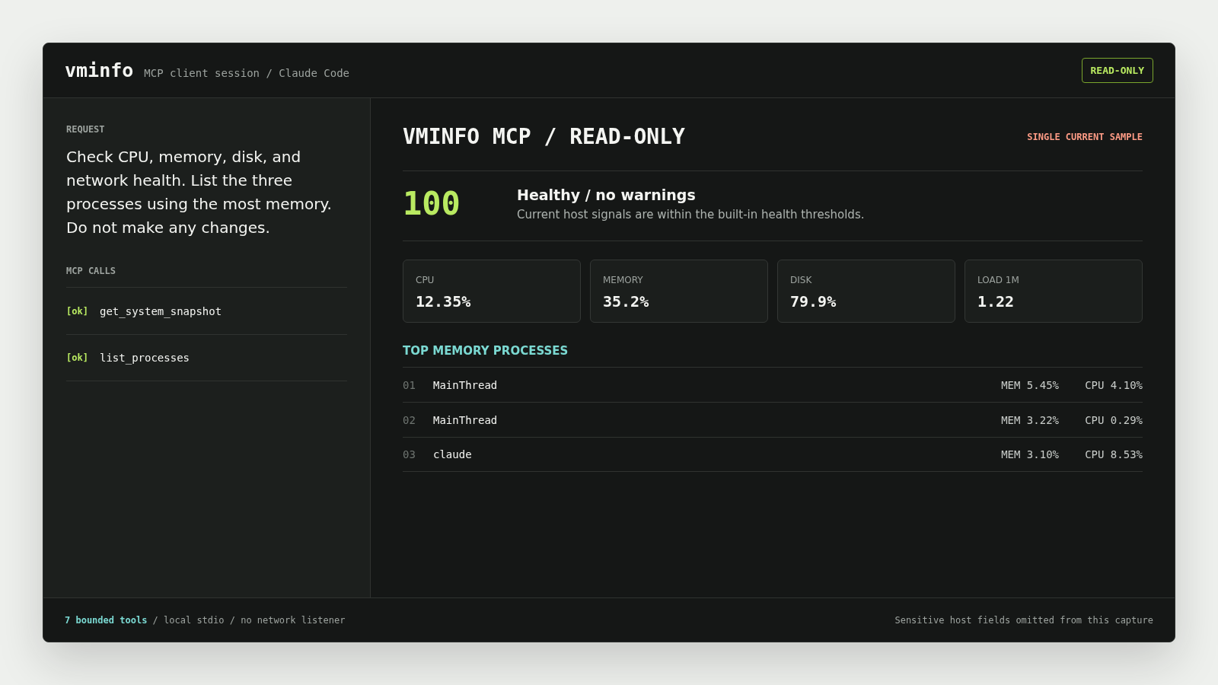Screen dimensions: 1218x685
Task: Select the MEMORY 35.2% metric card
Action: click(679, 291)
